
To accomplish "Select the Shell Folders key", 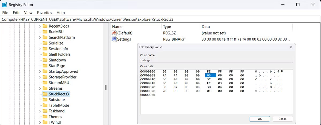I will click(59, 54).
